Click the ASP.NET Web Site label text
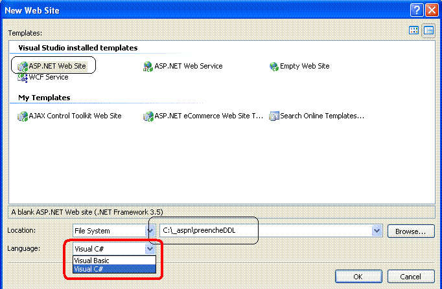This screenshot has height=289, width=442. [x=57, y=66]
